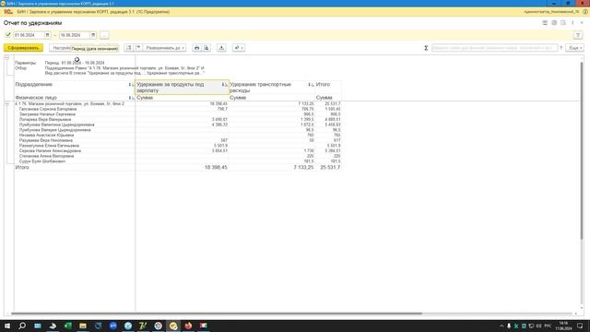Click the expand all groups toolbar icon

click(x=138, y=48)
